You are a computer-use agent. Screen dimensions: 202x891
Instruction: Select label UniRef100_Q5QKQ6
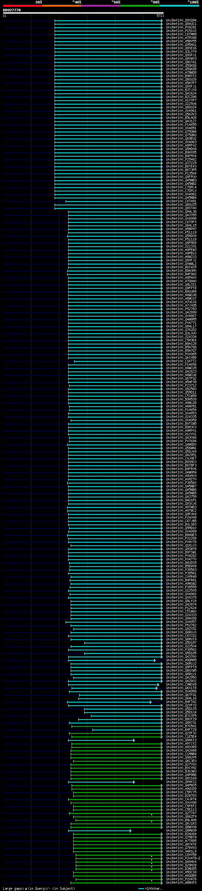click(181, 66)
